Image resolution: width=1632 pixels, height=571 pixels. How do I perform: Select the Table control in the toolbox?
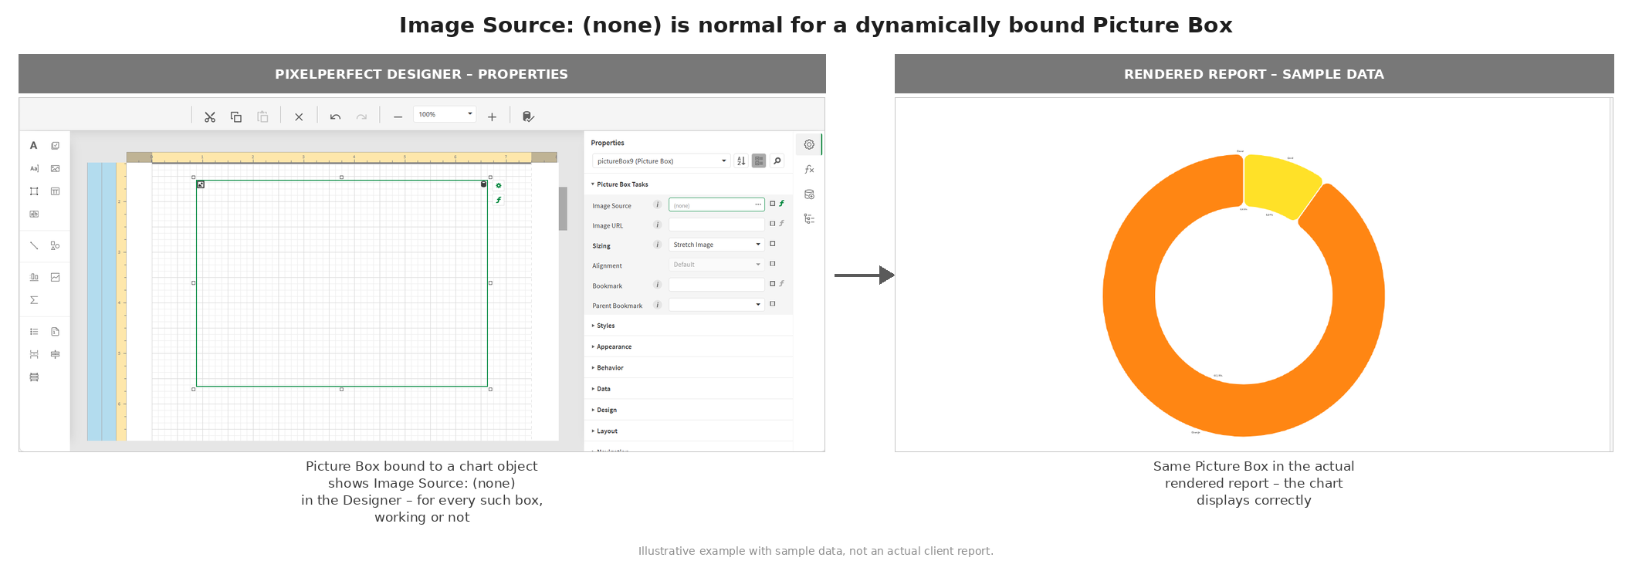coord(56,191)
